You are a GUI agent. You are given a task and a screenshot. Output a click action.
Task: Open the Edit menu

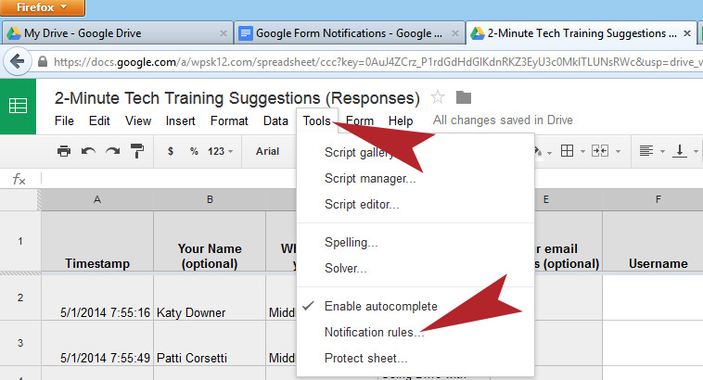pyautogui.click(x=99, y=121)
